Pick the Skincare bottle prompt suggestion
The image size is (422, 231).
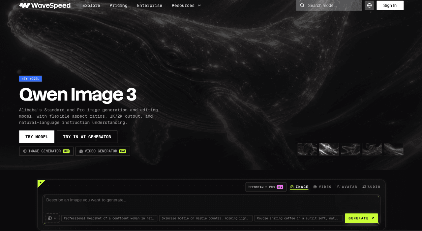coord(206,218)
